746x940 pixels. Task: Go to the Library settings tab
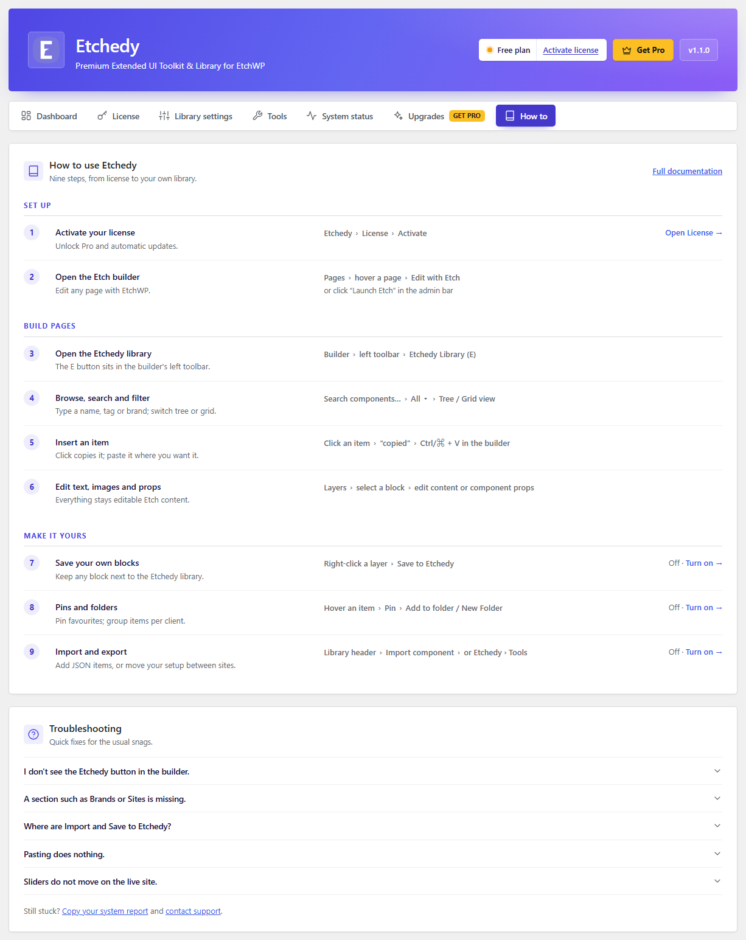(196, 116)
